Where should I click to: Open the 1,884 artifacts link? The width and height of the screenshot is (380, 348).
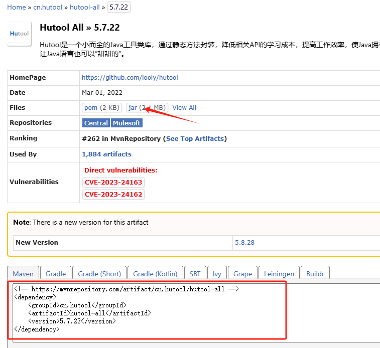click(106, 154)
